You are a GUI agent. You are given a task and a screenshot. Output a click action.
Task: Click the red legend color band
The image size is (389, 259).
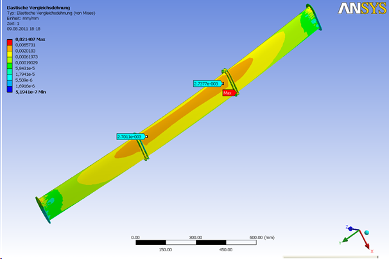pos(10,42)
